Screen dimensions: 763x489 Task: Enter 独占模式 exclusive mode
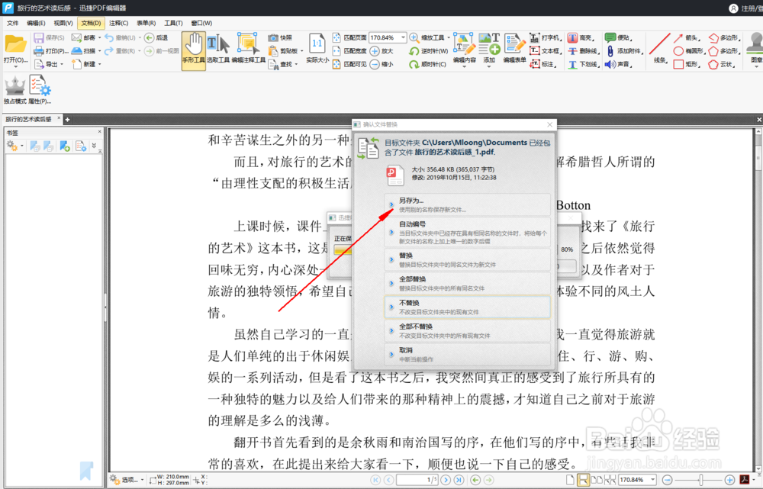15,91
